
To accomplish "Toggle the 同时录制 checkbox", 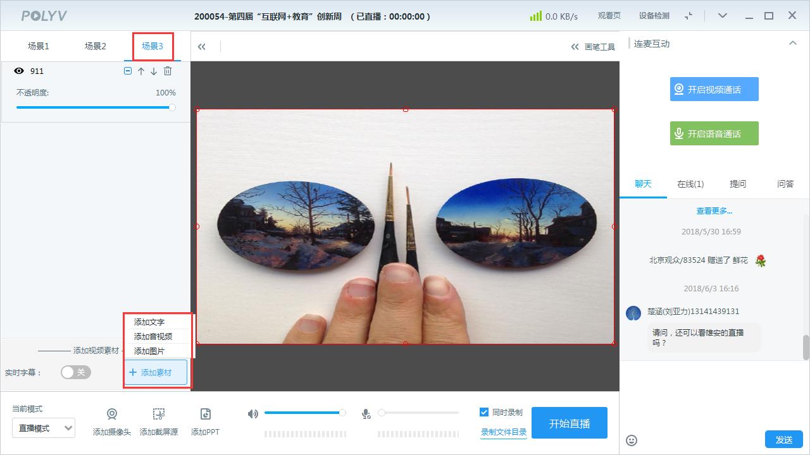I will pyautogui.click(x=484, y=413).
